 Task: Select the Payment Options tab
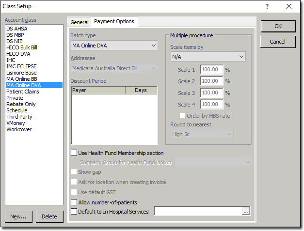tap(114, 22)
